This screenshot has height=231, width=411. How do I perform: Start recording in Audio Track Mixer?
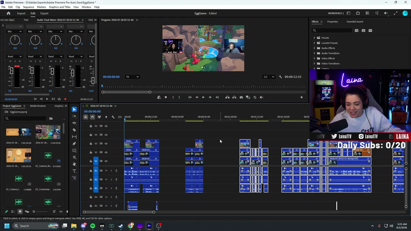[65, 99]
